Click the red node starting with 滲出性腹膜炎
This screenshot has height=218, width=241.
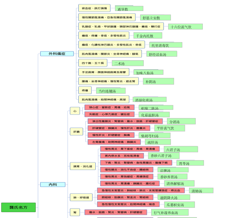[125, 121]
